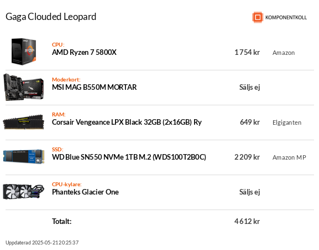Click the 1 754 kr CPU price
Image resolution: width=319 pixels, height=250 pixels.
click(247, 53)
